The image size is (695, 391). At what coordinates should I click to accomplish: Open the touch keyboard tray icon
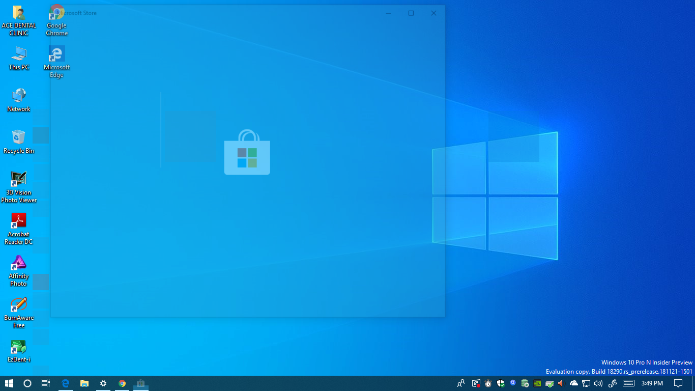pos(628,383)
